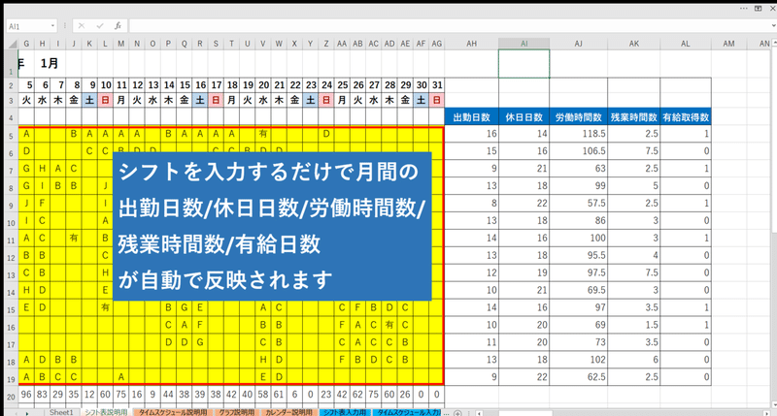Select the 102 labor hours cell

click(x=578, y=360)
